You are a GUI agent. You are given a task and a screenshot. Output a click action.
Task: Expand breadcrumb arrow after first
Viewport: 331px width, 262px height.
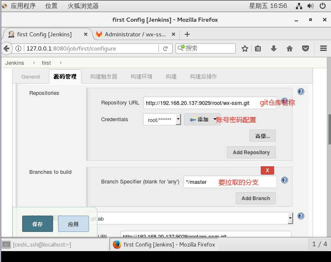coord(61,63)
